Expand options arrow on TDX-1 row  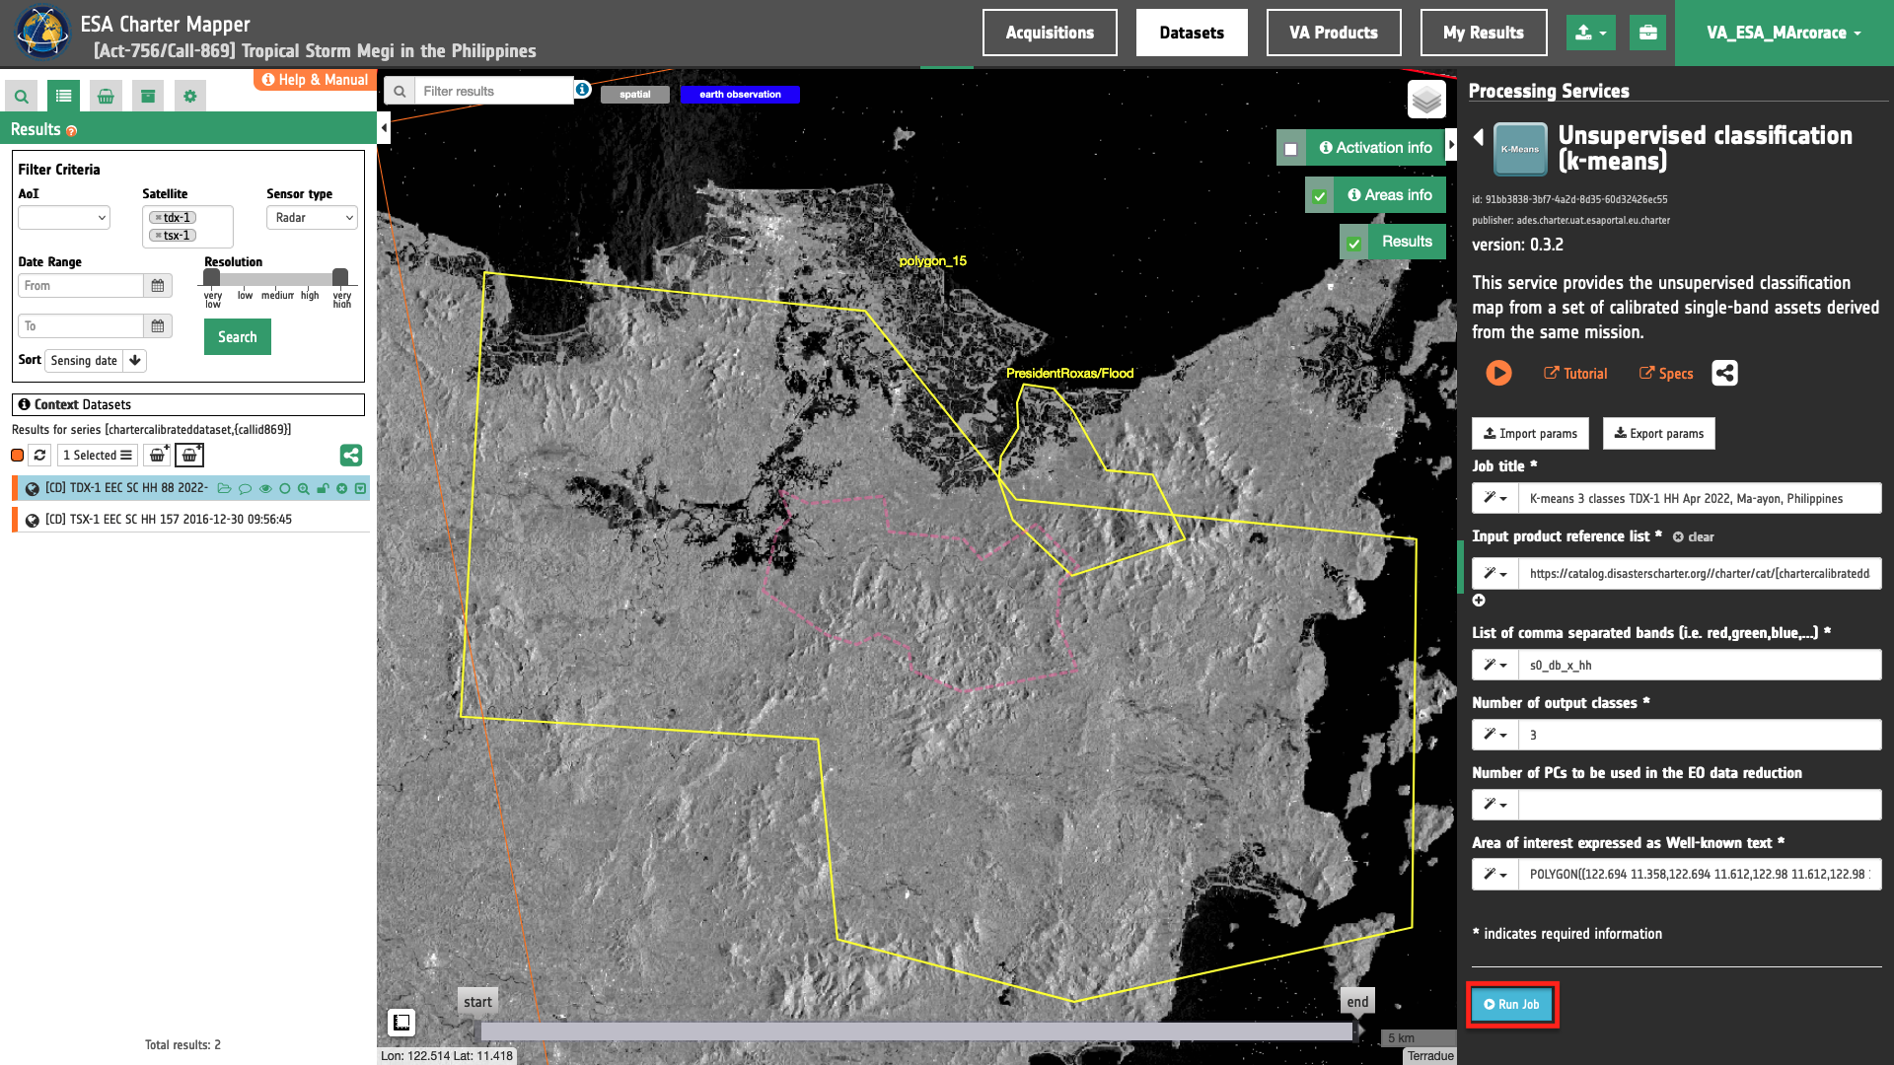[x=360, y=488]
